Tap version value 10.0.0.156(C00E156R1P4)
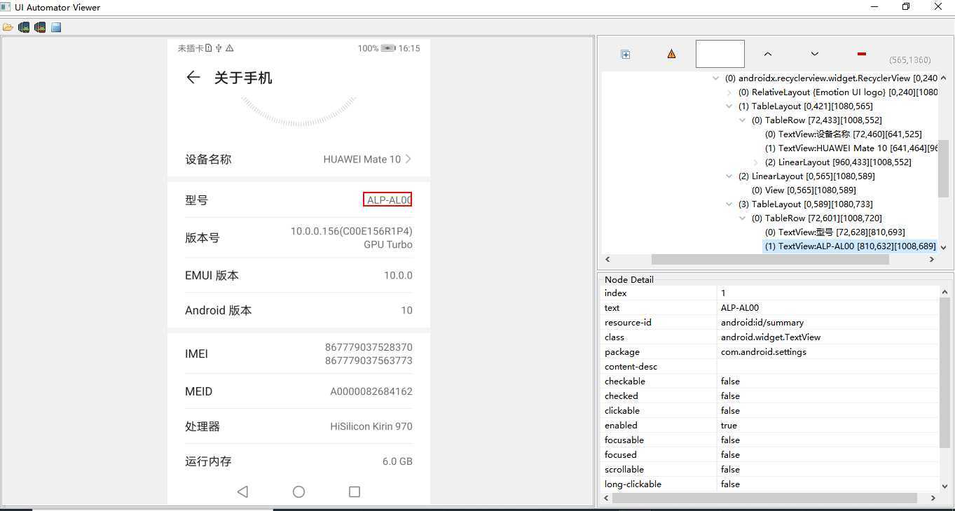 click(352, 231)
